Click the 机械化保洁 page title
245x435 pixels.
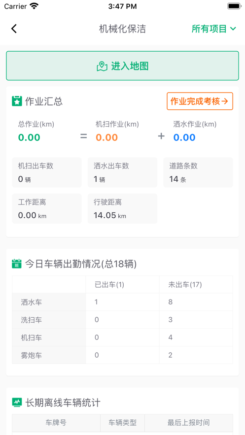click(x=122, y=29)
